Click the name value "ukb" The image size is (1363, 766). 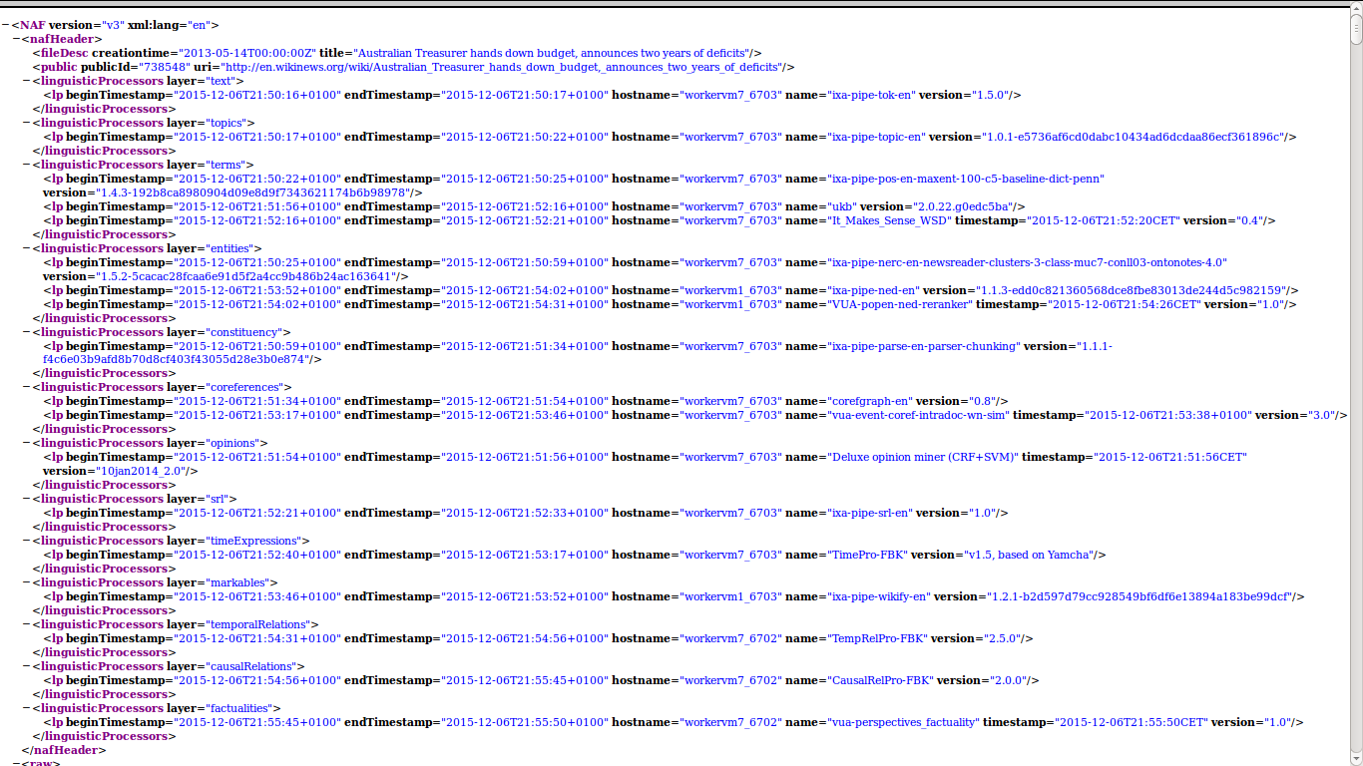tap(843, 206)
